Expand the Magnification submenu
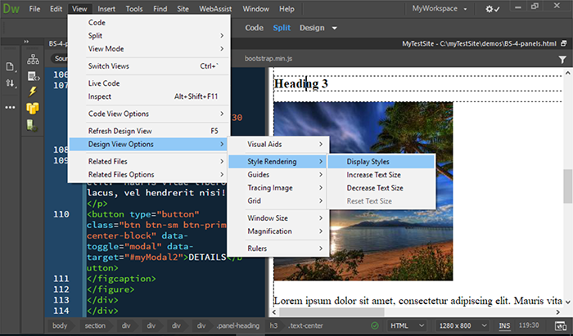 tap(278, 231)
